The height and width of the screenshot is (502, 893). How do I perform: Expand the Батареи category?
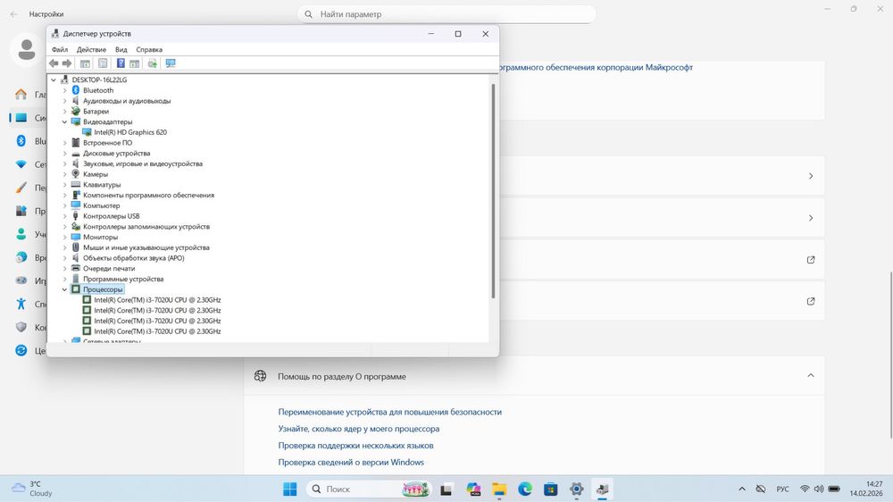(x=64, y=111)
